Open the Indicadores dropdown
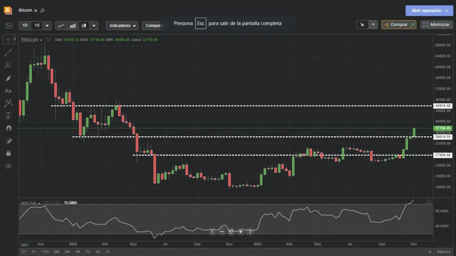Image resolution: width=456 pixels, height=256 pixels. coord(122,25)
